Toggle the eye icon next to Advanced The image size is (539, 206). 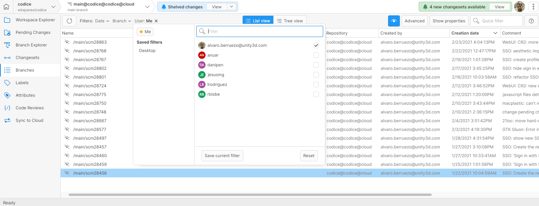point(394,21)
